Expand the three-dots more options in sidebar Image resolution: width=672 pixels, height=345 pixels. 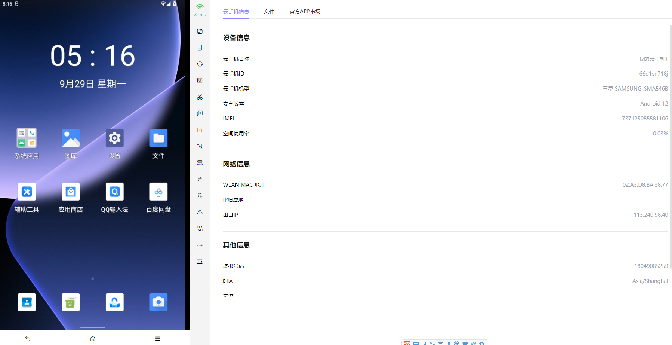point(200,245)
